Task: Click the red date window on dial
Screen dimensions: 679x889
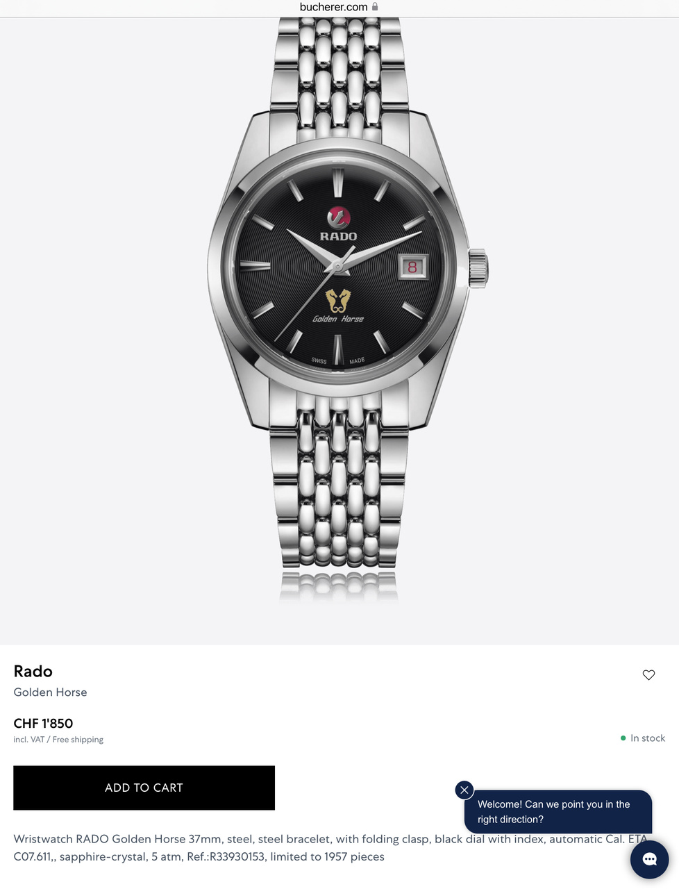Action: pos(412,267)
